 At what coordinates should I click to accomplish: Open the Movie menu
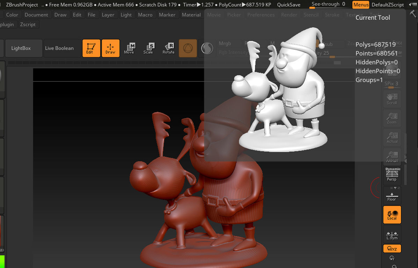pyautogui.click(x=214, y=15)
